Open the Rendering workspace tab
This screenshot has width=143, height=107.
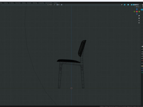point(35,3)
